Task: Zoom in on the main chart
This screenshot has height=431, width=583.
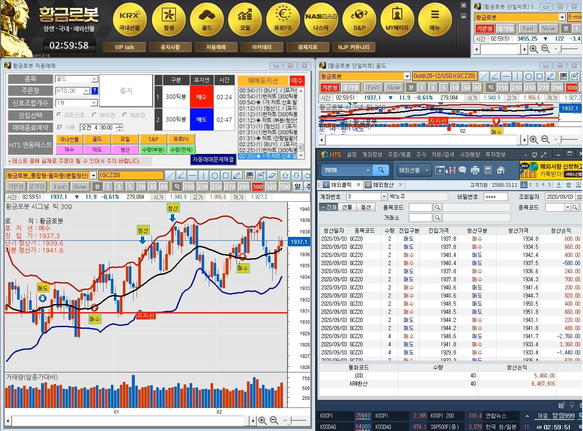Action: [262, 421]
